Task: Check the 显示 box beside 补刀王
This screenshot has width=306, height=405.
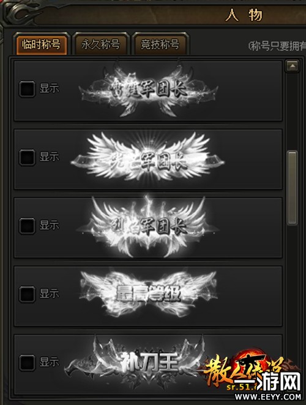Action: pos(27,363)
